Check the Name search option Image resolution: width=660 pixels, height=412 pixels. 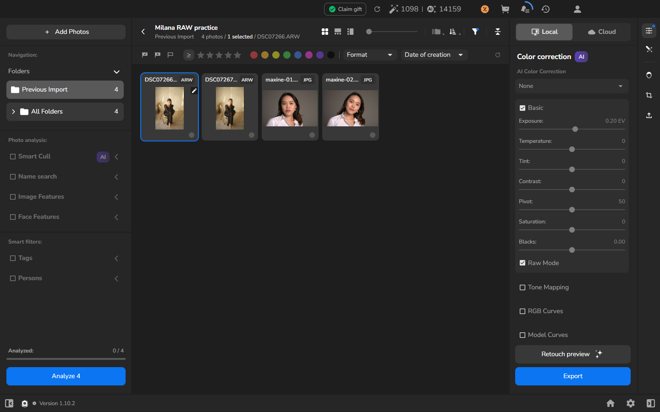[x=13, y=177]
